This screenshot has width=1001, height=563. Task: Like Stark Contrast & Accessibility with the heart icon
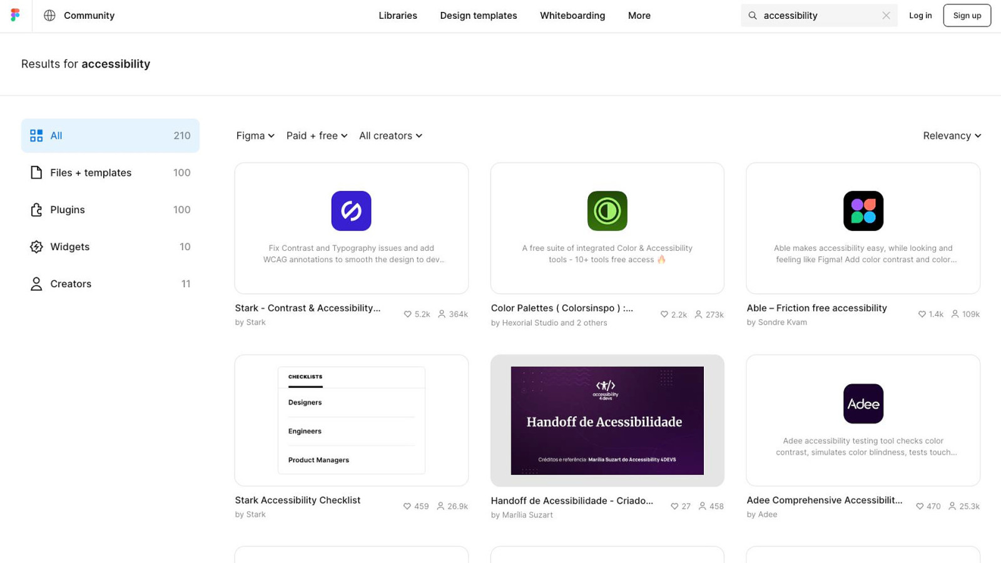[408, 314]
